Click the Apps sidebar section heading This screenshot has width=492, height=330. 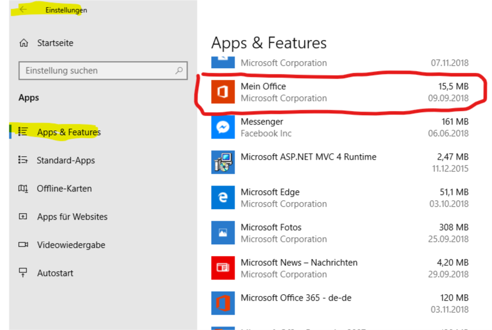click(29, 98)
